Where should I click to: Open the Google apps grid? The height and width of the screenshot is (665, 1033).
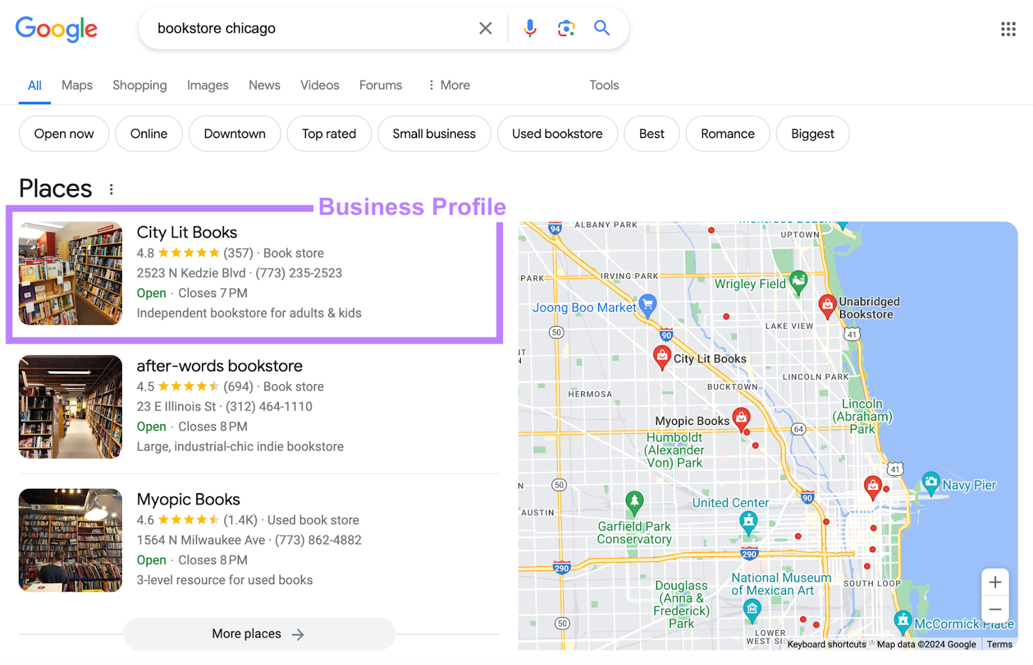1008,29
